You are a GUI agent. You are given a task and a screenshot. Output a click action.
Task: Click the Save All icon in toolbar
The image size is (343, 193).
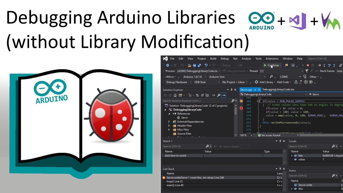point(199,65)
